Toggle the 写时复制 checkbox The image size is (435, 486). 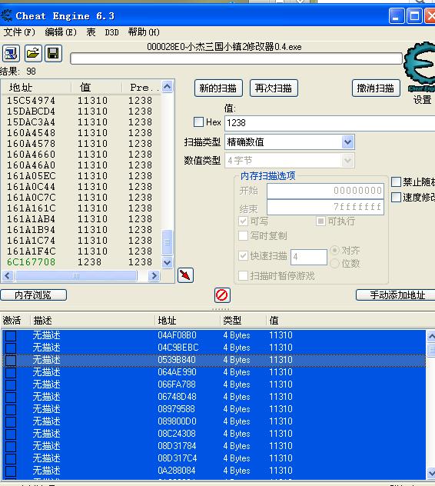coord(244,236)
